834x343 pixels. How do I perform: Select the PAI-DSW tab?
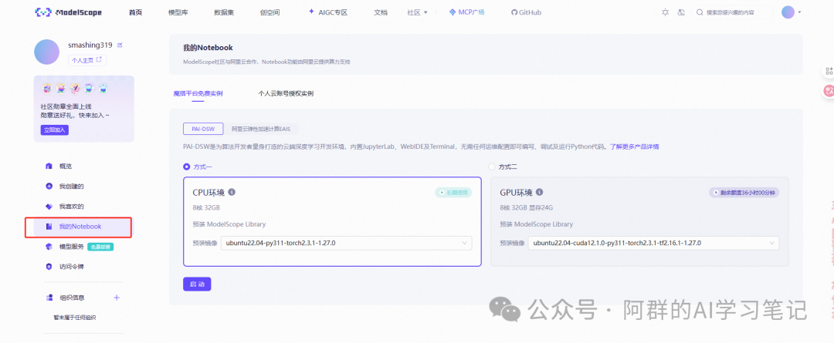click(203, 129)
